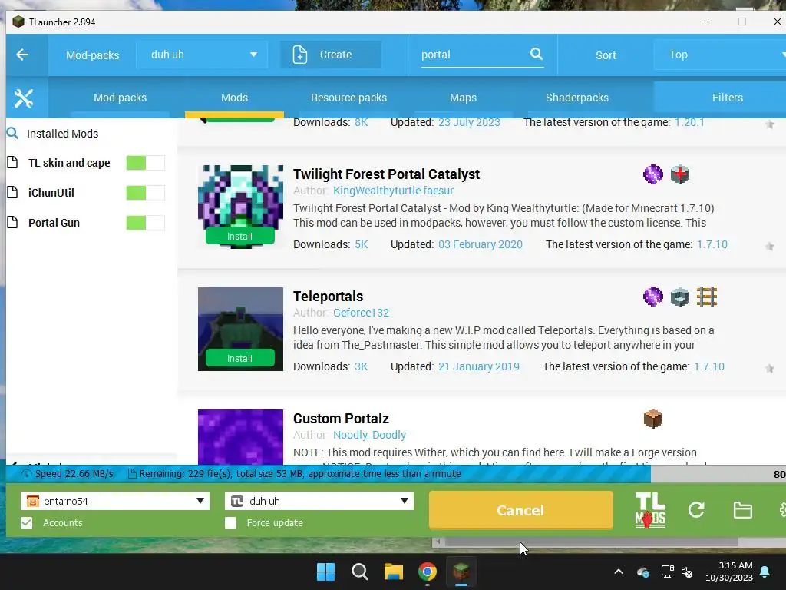Click the Create button
786x590 pixels.
click(331, 55)
